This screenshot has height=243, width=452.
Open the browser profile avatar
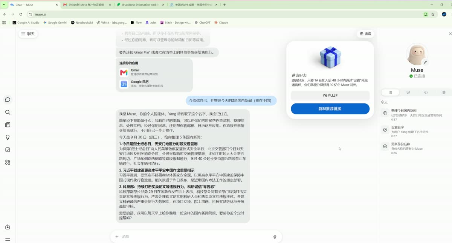pos(444,14)
